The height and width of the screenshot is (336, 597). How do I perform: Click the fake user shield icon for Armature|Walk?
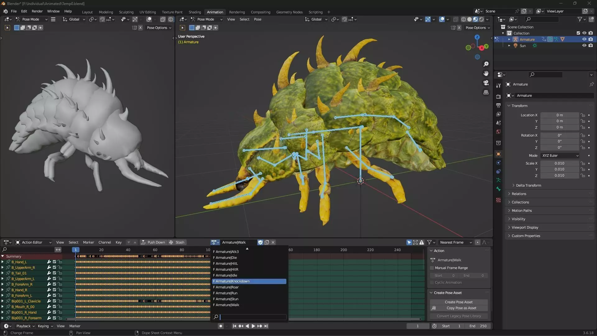[x=261, y=242]
